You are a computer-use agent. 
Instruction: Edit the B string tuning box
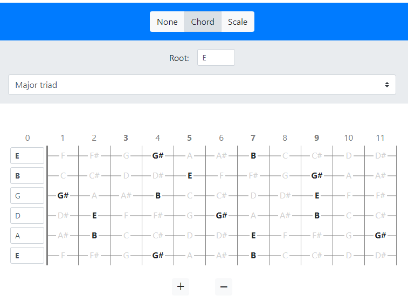(x=27, y=176)
